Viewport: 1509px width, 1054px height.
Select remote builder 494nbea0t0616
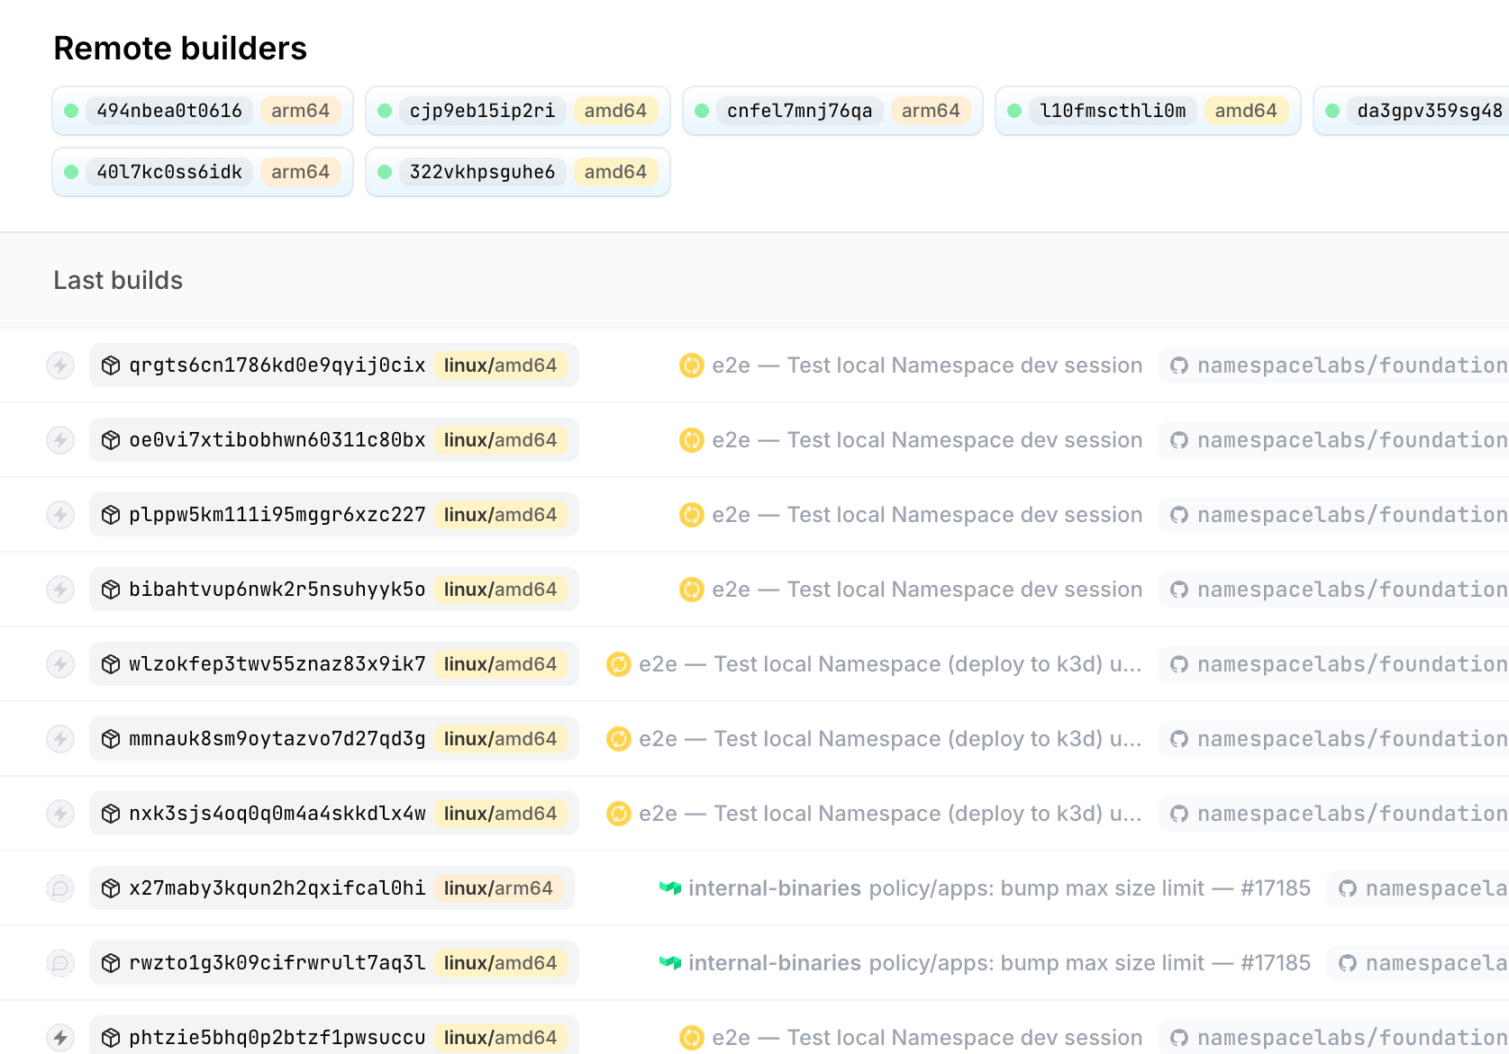tap(203, 111)
